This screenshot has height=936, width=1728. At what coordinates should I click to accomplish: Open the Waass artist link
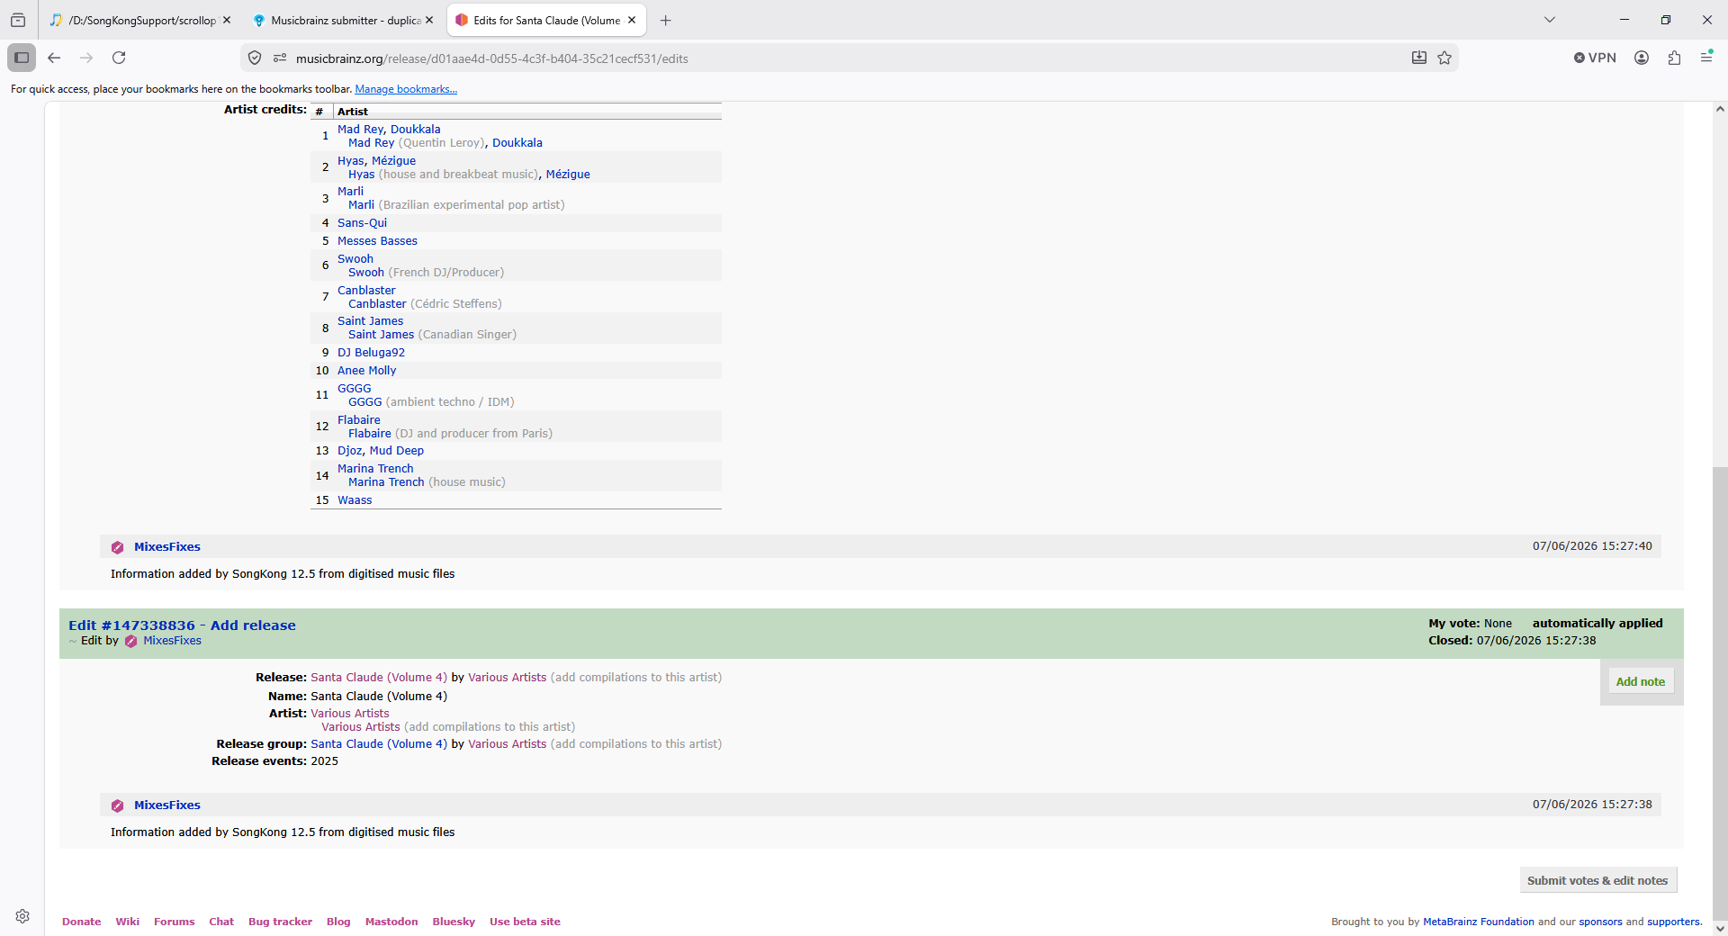(355, 500)
